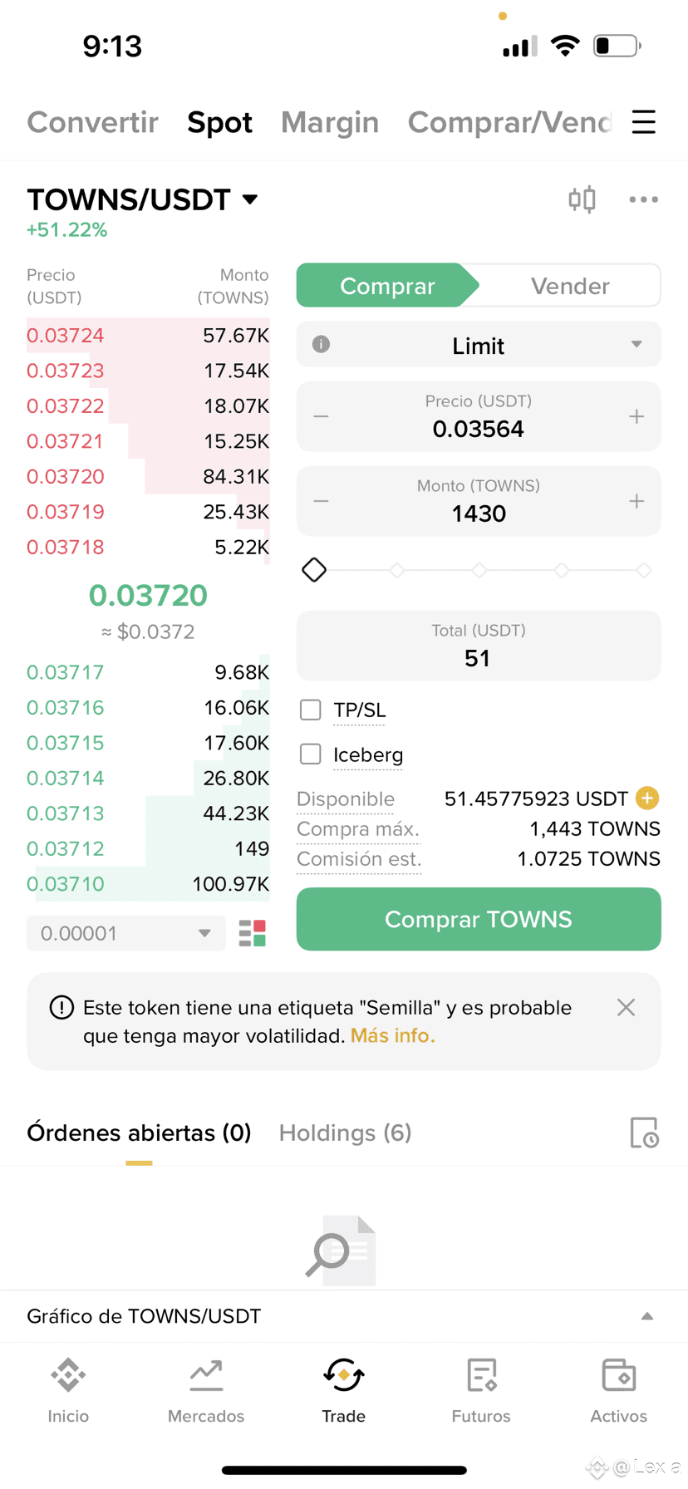Viewport: 688px width, 1489px height.
Task: Open Futuros in bottom navigation
Action: (481, 1391)
